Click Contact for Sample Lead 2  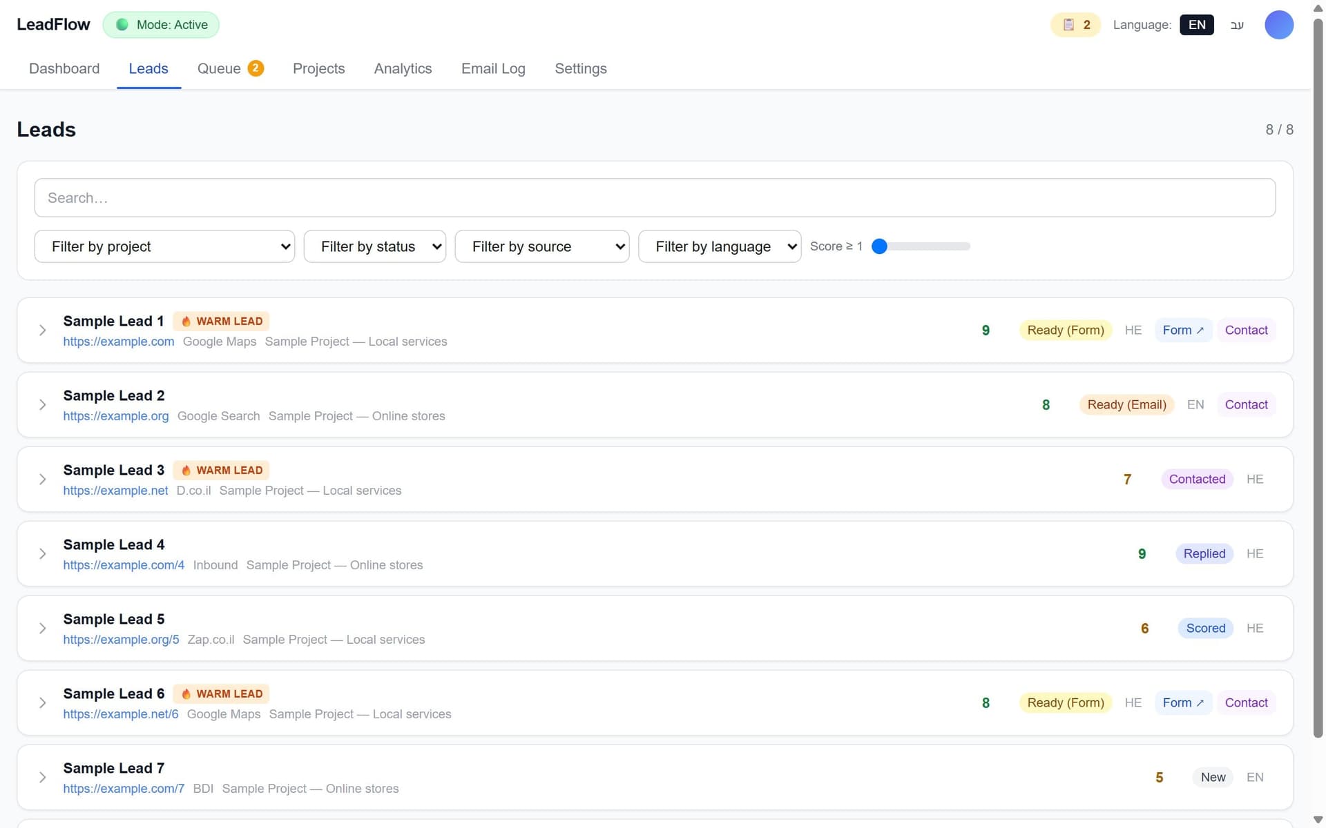pyautogui.click(x=1246, y=404)
